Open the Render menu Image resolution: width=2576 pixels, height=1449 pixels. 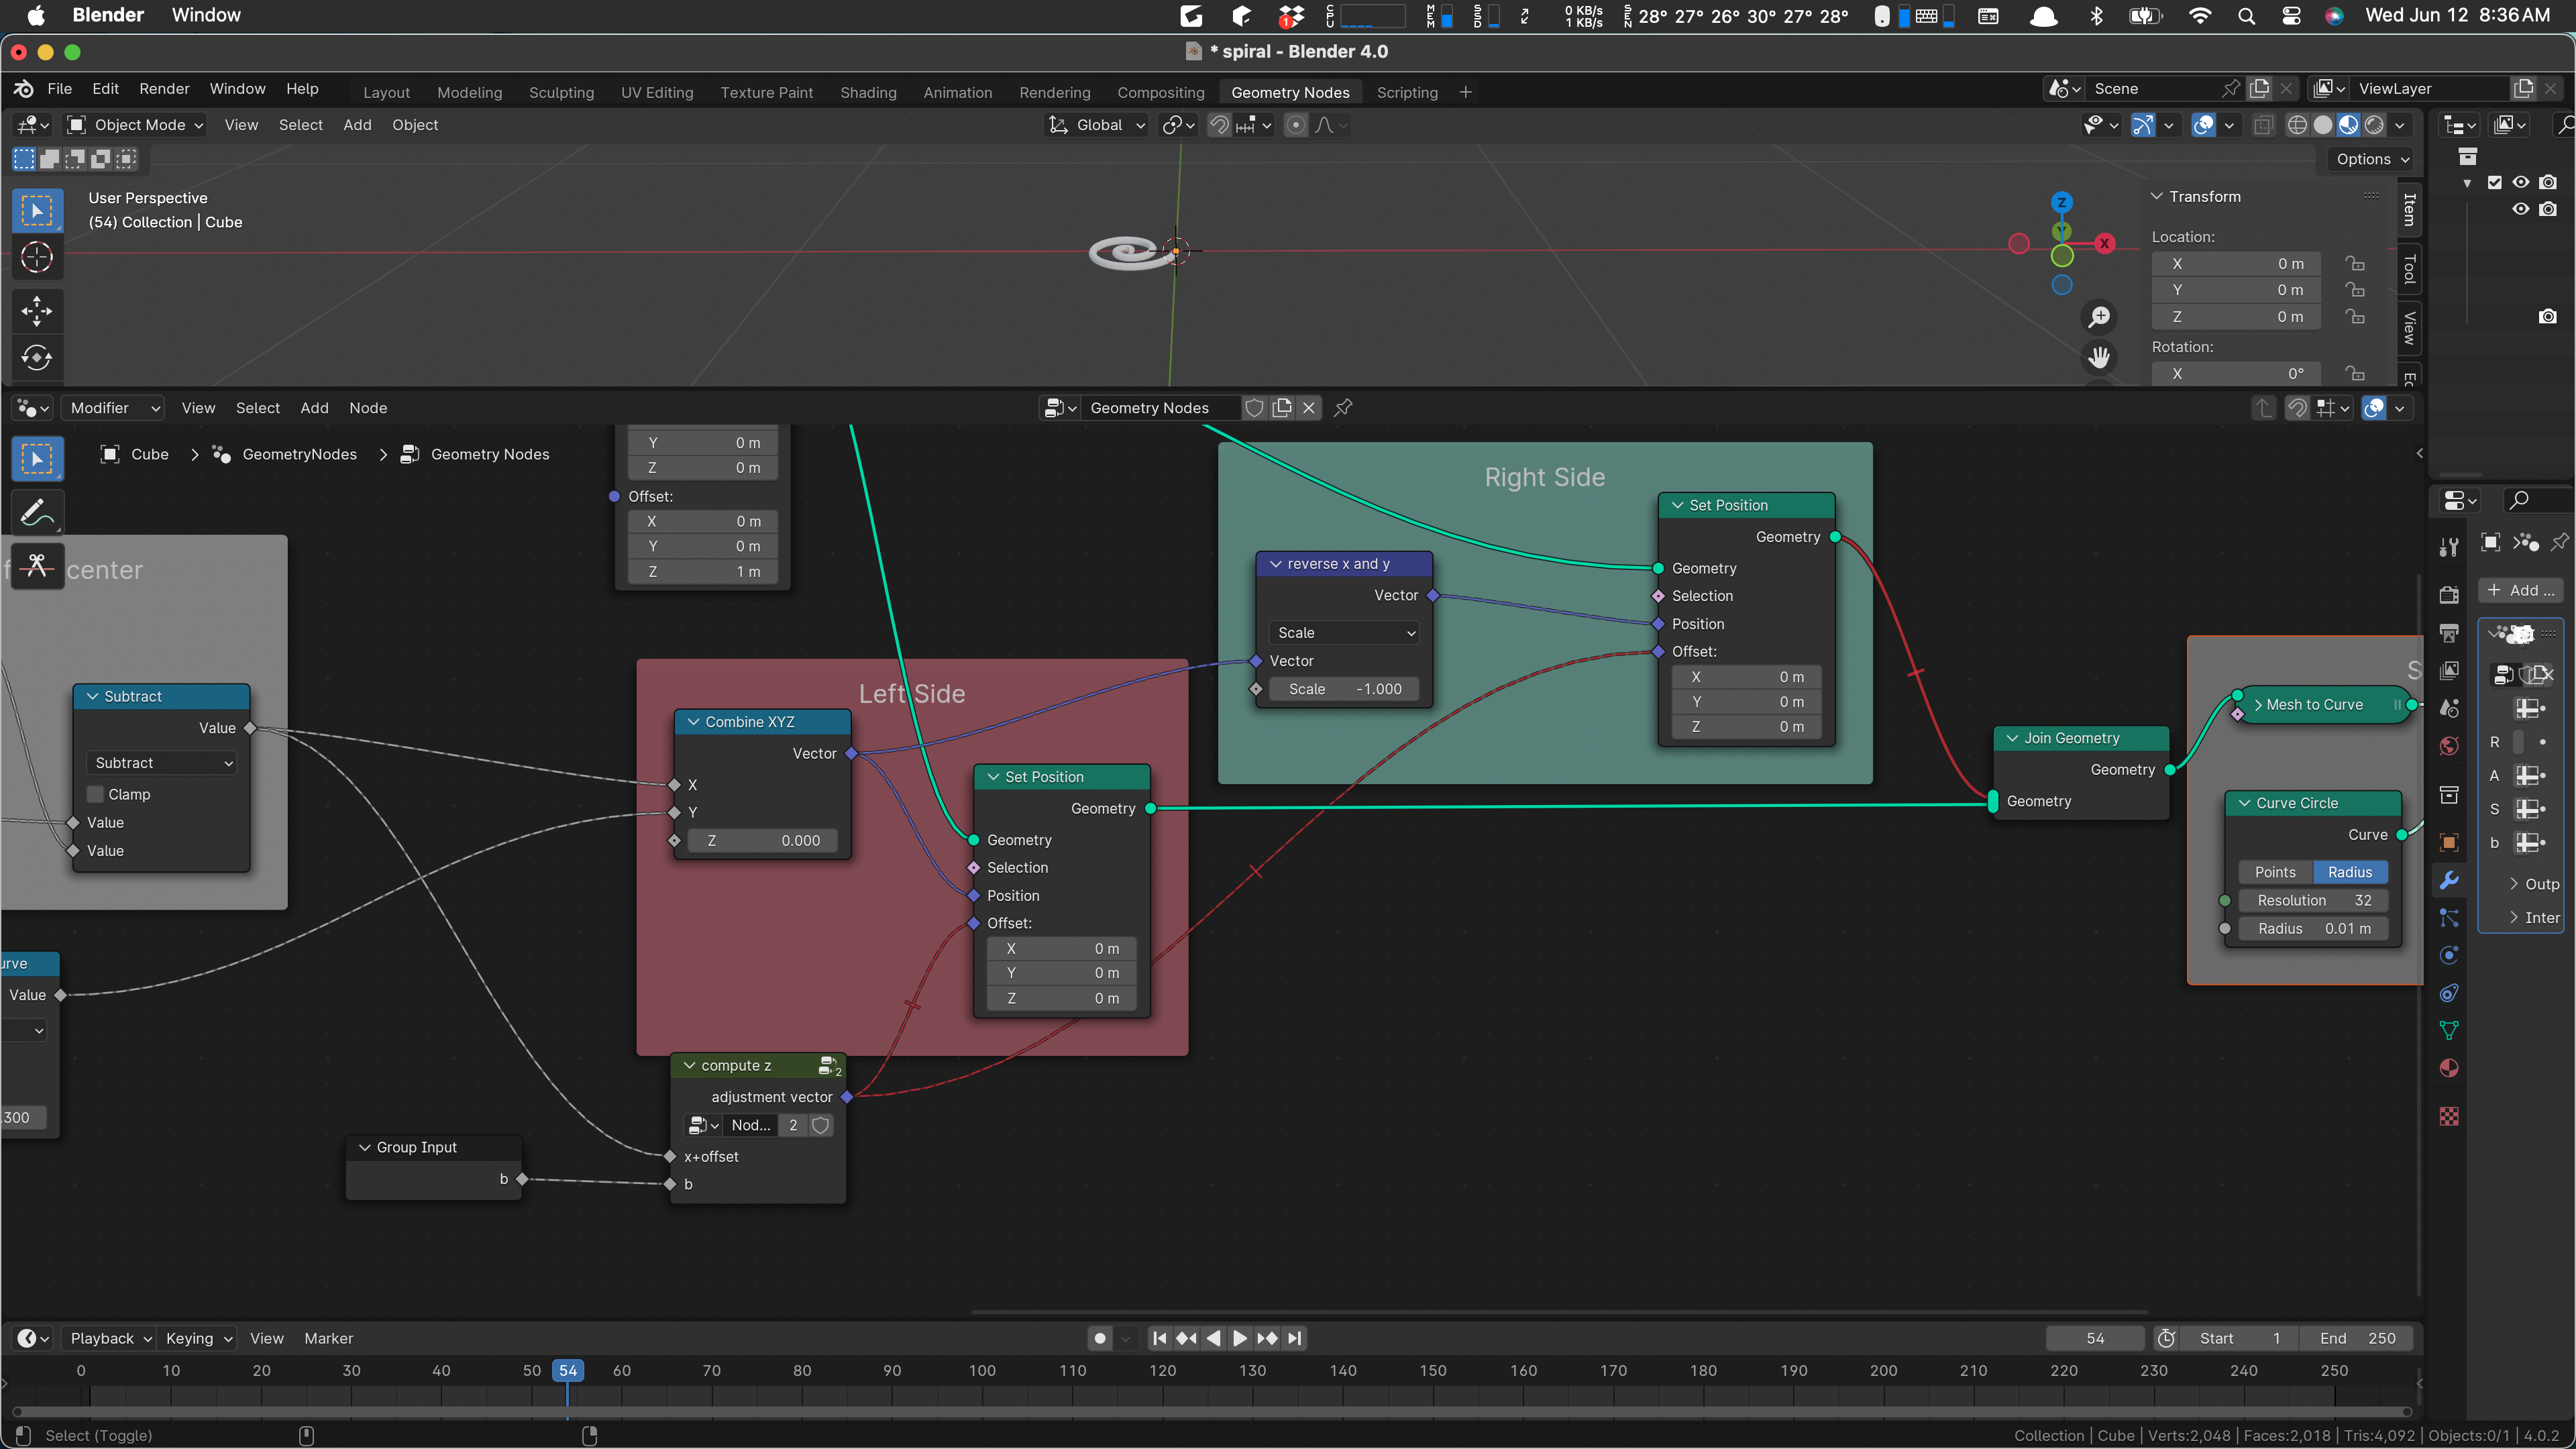pyautogui.click(x=164, y=89)
